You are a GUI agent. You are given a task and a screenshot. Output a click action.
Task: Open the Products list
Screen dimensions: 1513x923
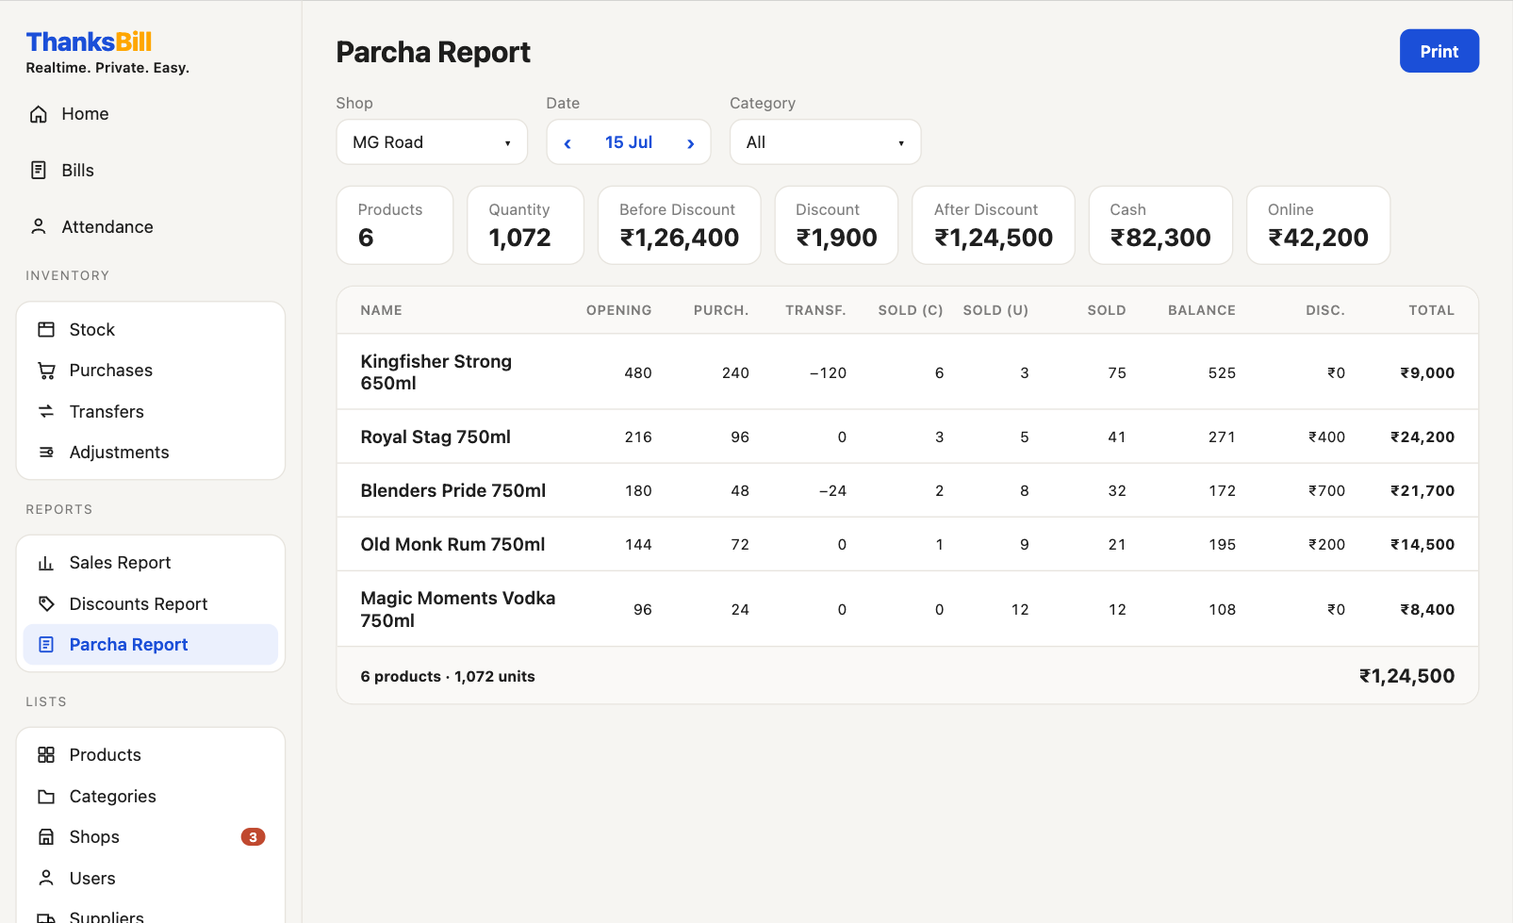coord(151,755)
